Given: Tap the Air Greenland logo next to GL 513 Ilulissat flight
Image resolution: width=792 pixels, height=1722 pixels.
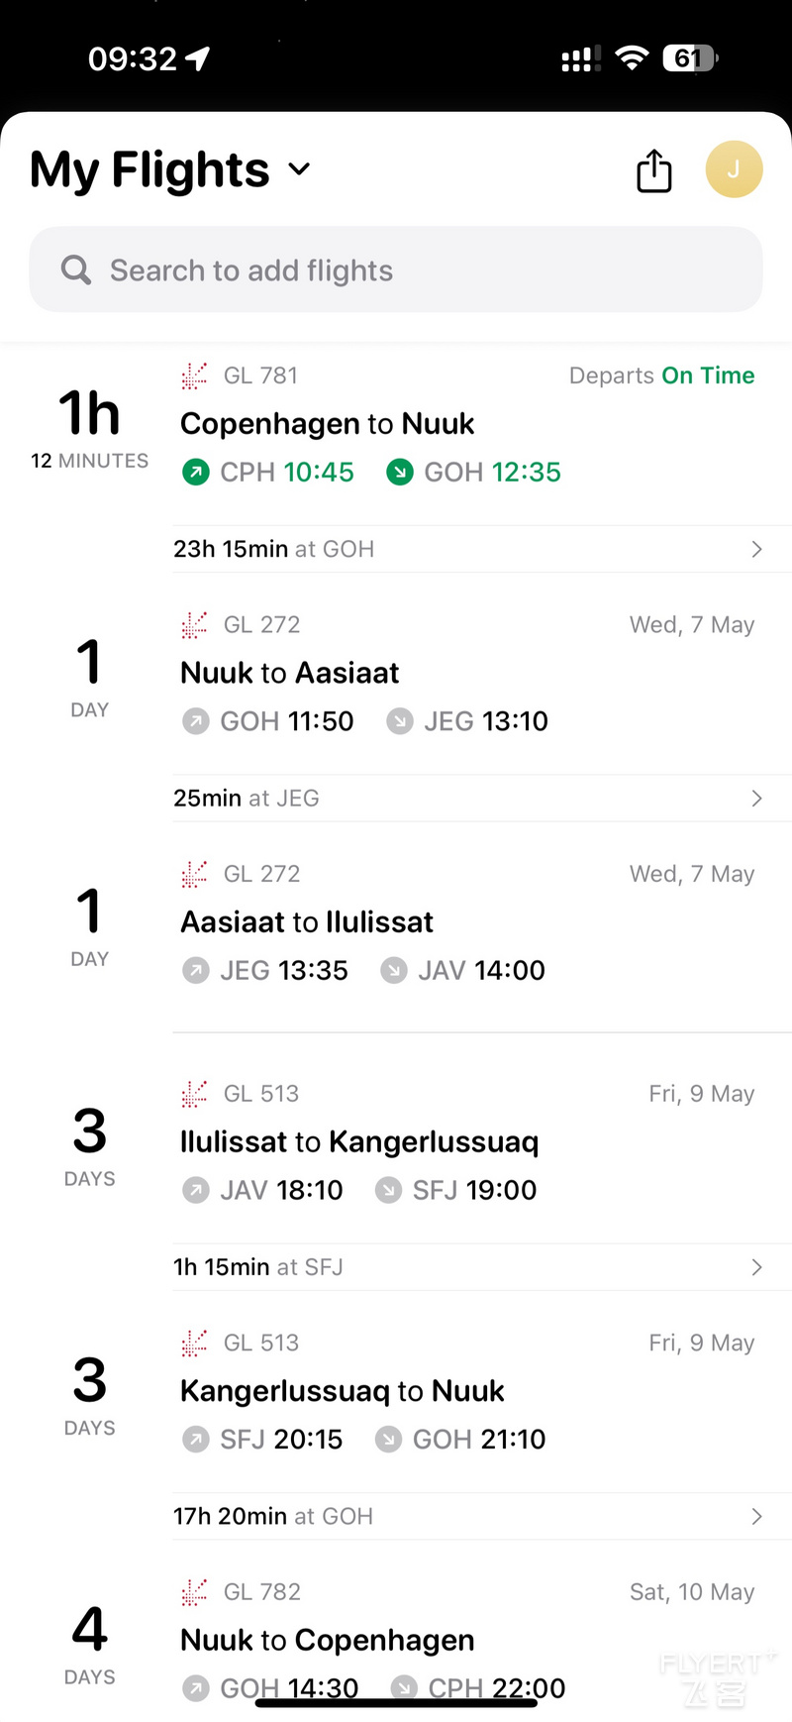Looking at the screenshot, I should 194,1094.
